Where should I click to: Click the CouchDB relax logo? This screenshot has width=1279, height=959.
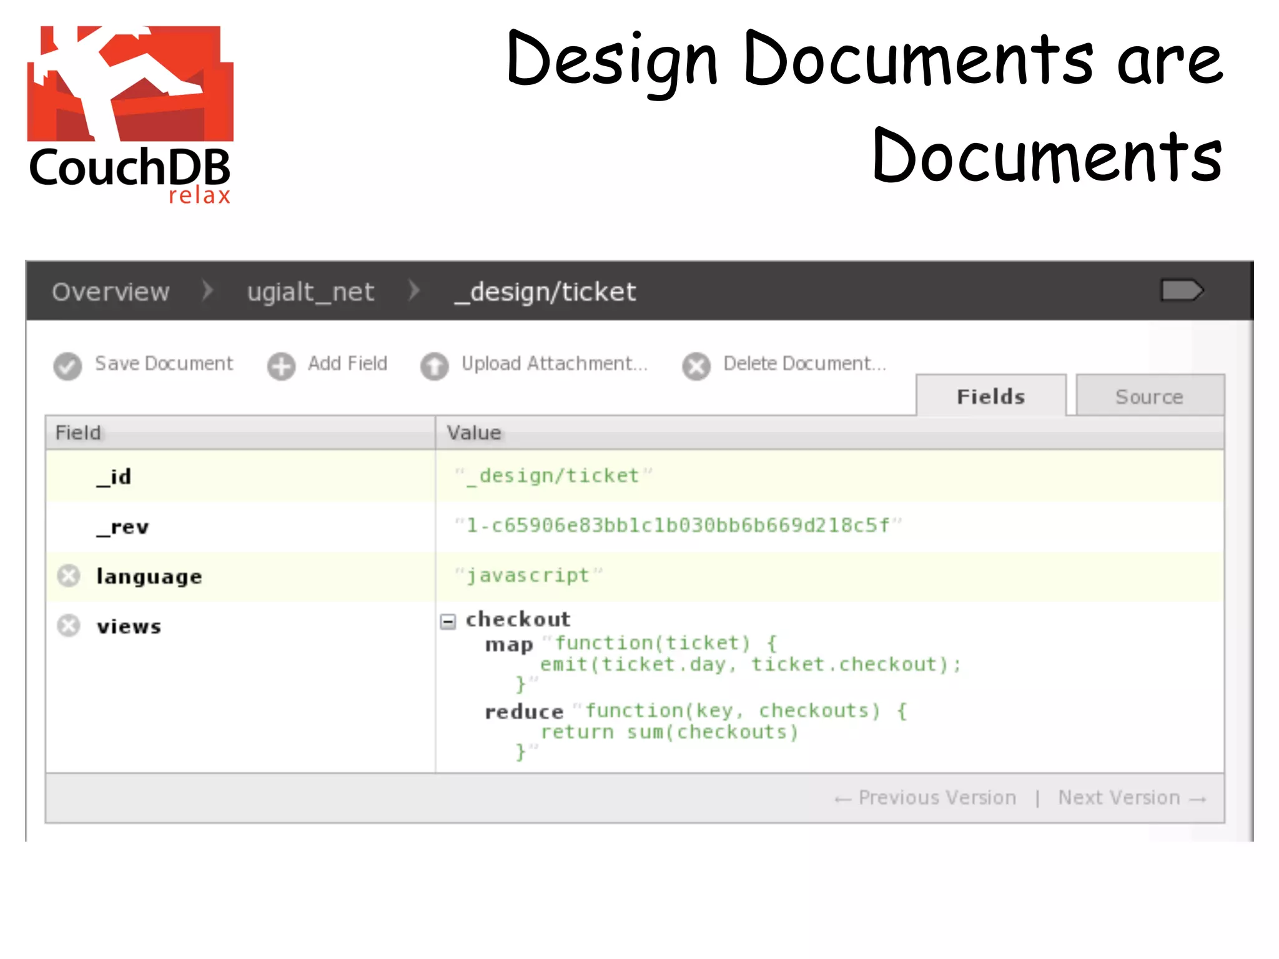pos(131,115)
